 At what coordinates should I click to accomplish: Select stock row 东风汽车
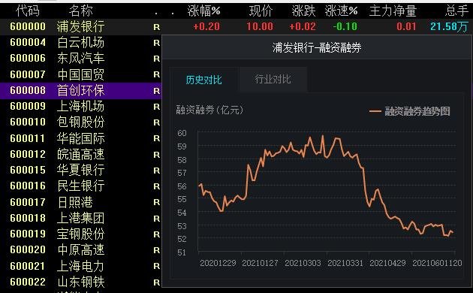tap(80, 59)
